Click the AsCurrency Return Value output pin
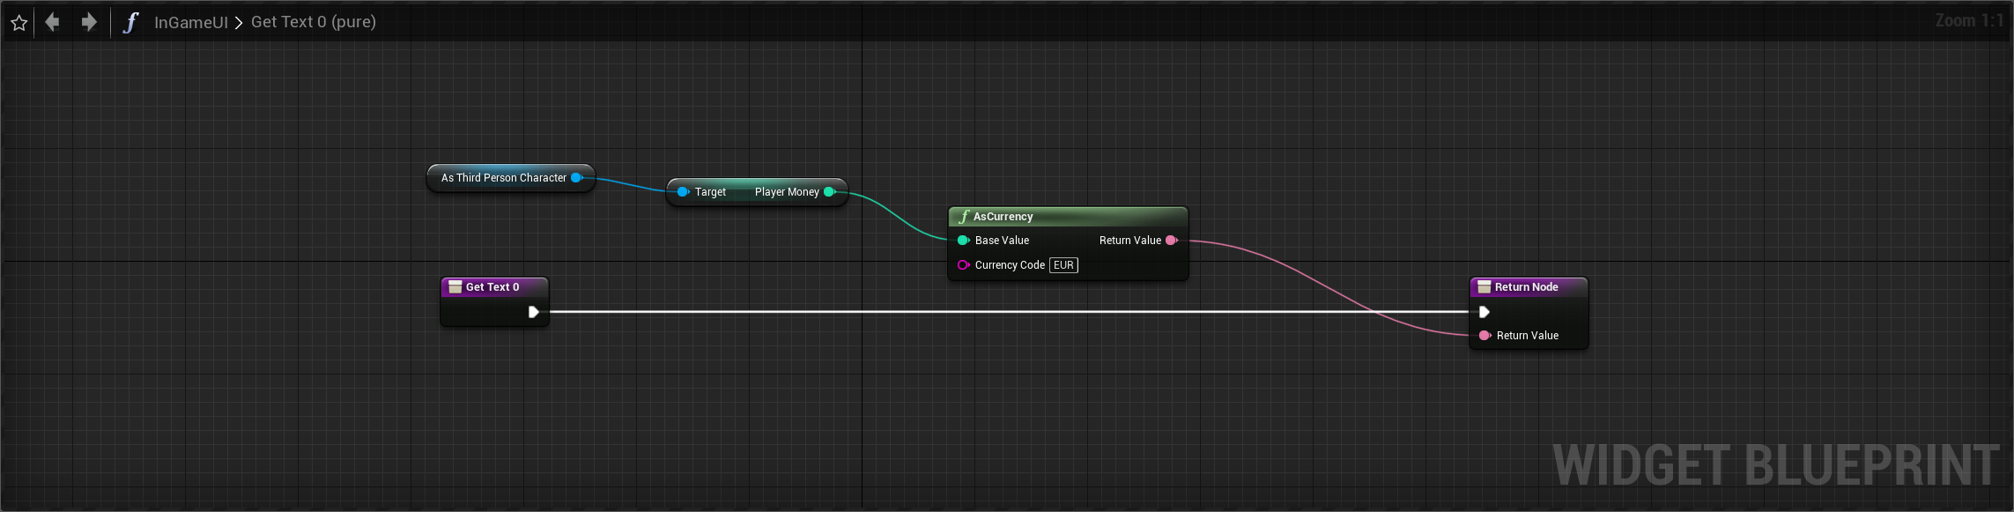 pos(1171,241)
